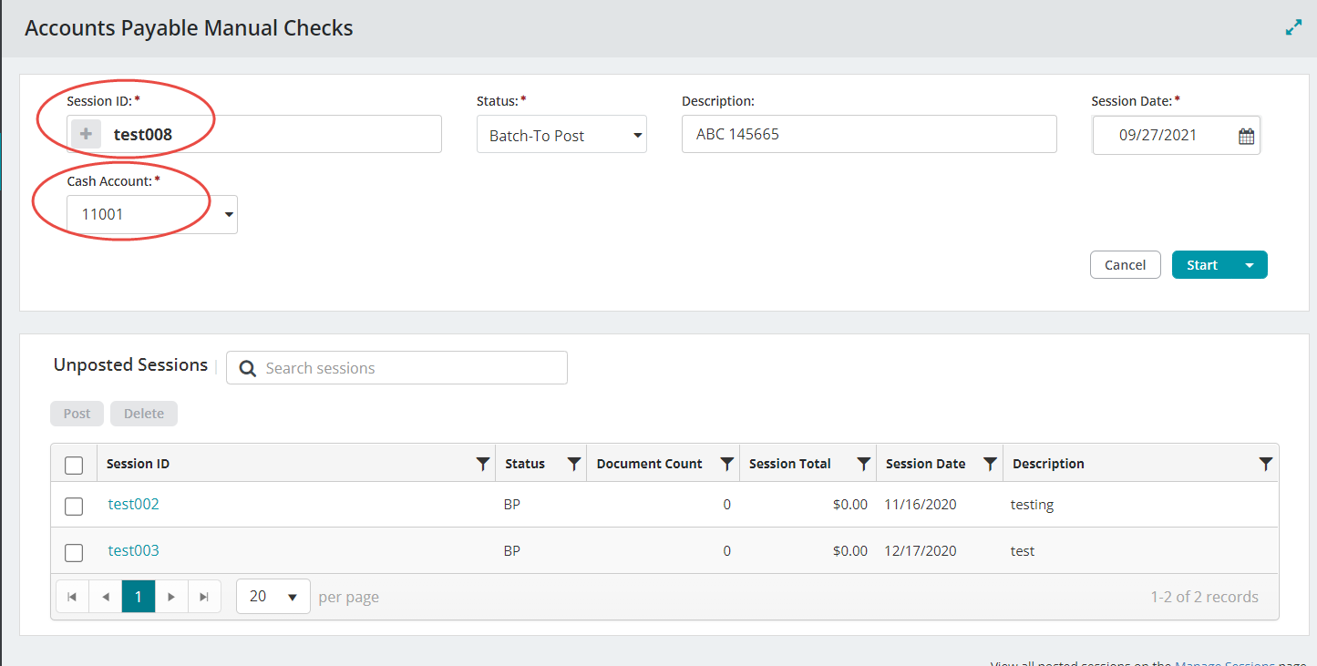Open the Status column filter
Viewport: 1317px width, 666px height.
click(573, 464)
